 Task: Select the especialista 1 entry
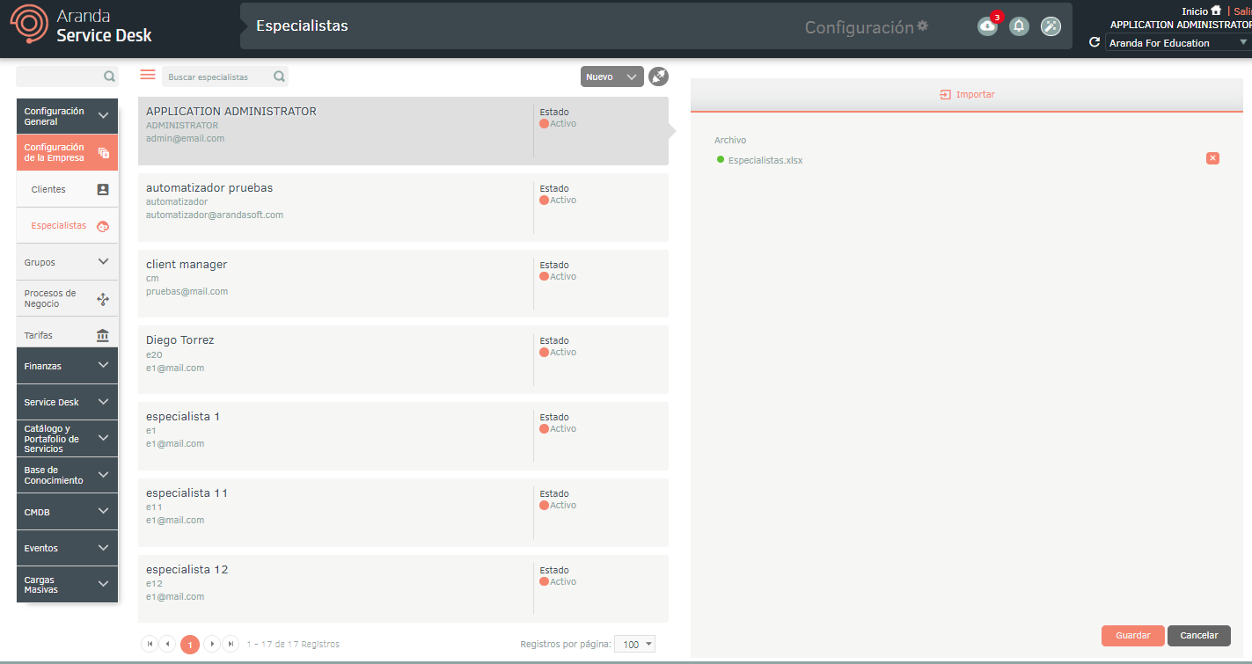point(403,436)
